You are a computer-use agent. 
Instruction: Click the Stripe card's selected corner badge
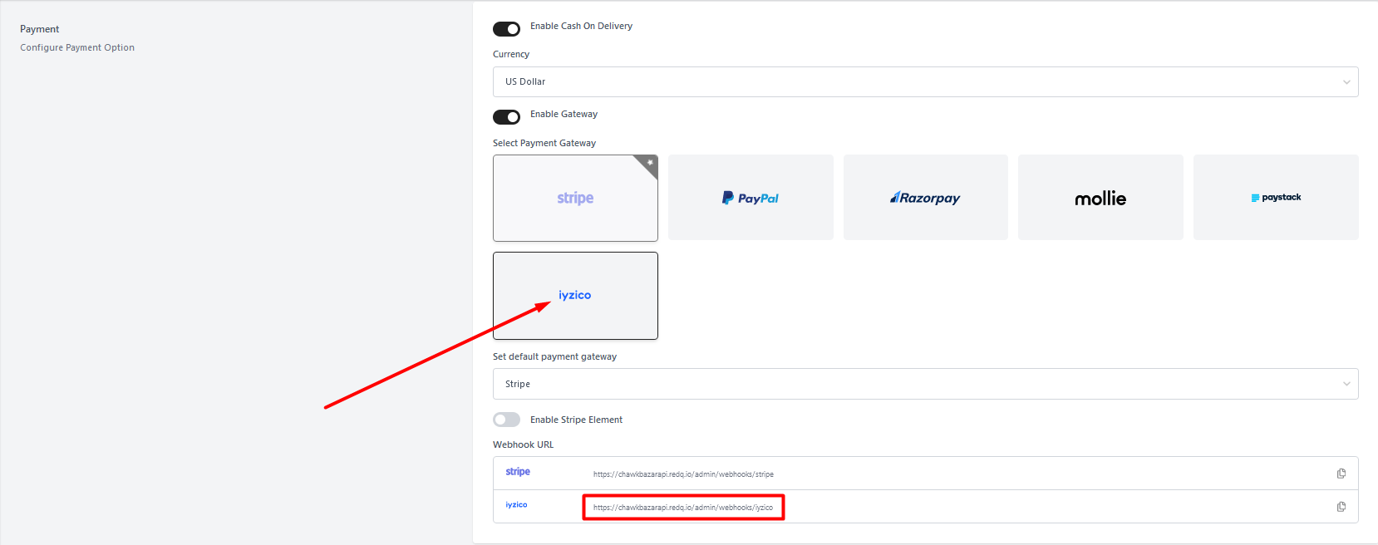point(648,164)
